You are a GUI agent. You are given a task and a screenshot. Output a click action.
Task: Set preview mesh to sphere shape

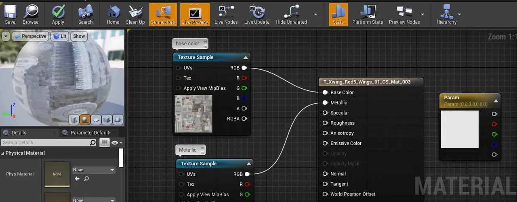[x=85, y=119]
